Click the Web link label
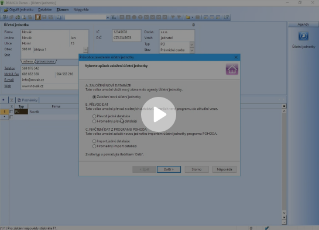This screenshot has height=230, width=319. click(8, 86)
